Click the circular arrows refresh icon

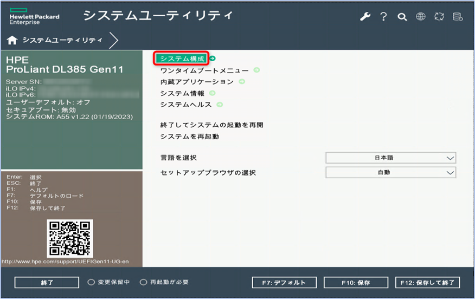click(x=439, y=16)
